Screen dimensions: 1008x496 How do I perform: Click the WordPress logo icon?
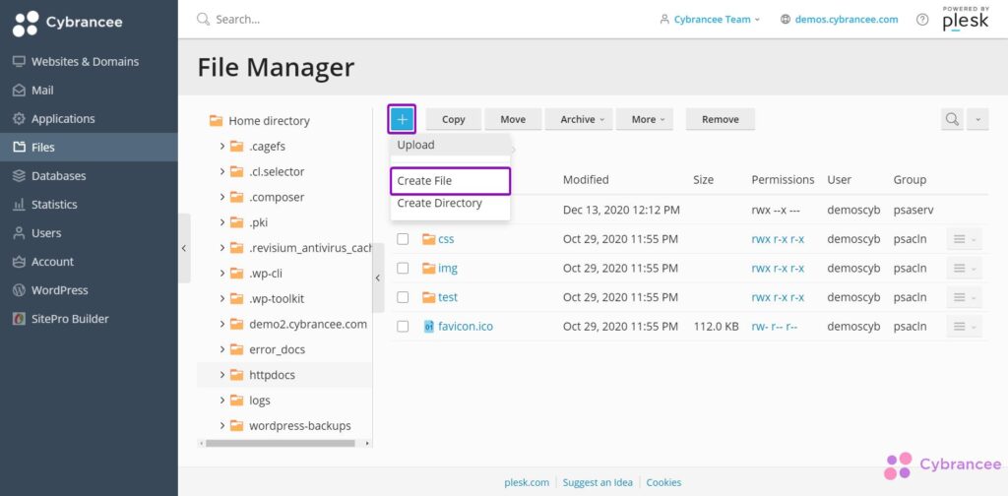coord(19,290)
